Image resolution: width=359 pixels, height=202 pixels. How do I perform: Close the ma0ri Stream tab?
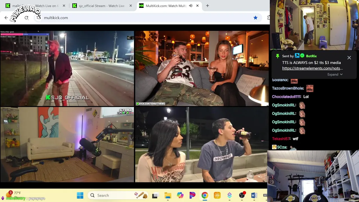pyautogui.click(x=64, y=6)
